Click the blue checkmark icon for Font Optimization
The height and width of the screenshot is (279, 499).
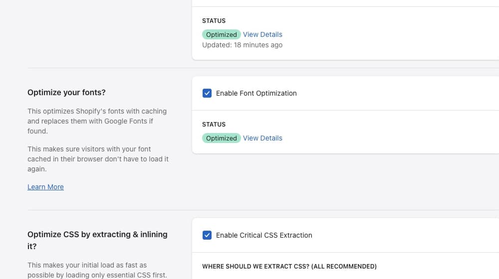tap(207, 93)
